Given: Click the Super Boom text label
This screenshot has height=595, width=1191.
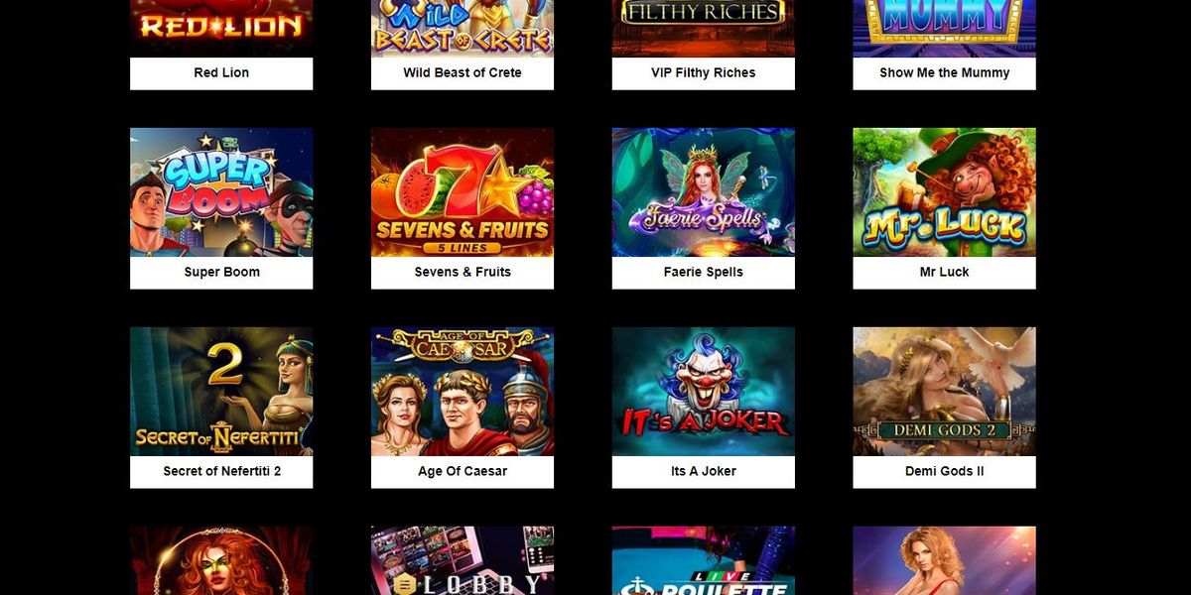Looking at the screenshot, I should point(221,272).
